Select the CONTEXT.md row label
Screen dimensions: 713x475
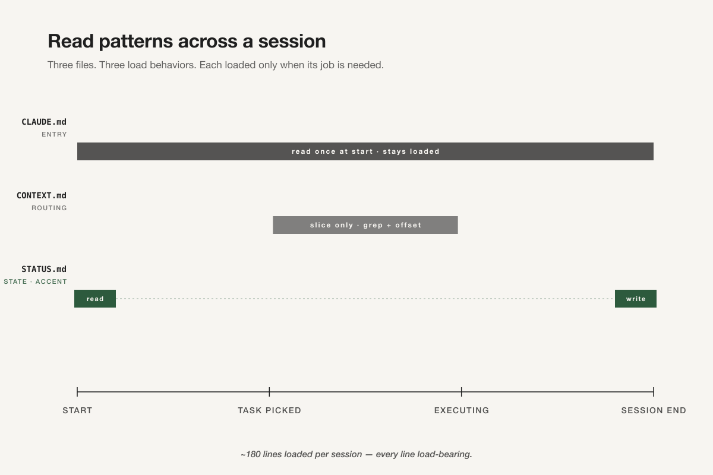(42, 195)
